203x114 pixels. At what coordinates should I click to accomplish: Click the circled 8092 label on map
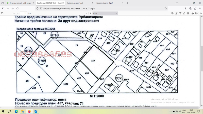(119, 78)
